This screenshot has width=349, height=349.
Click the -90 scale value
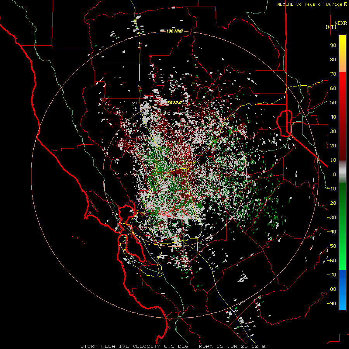[x=332, y=304]
